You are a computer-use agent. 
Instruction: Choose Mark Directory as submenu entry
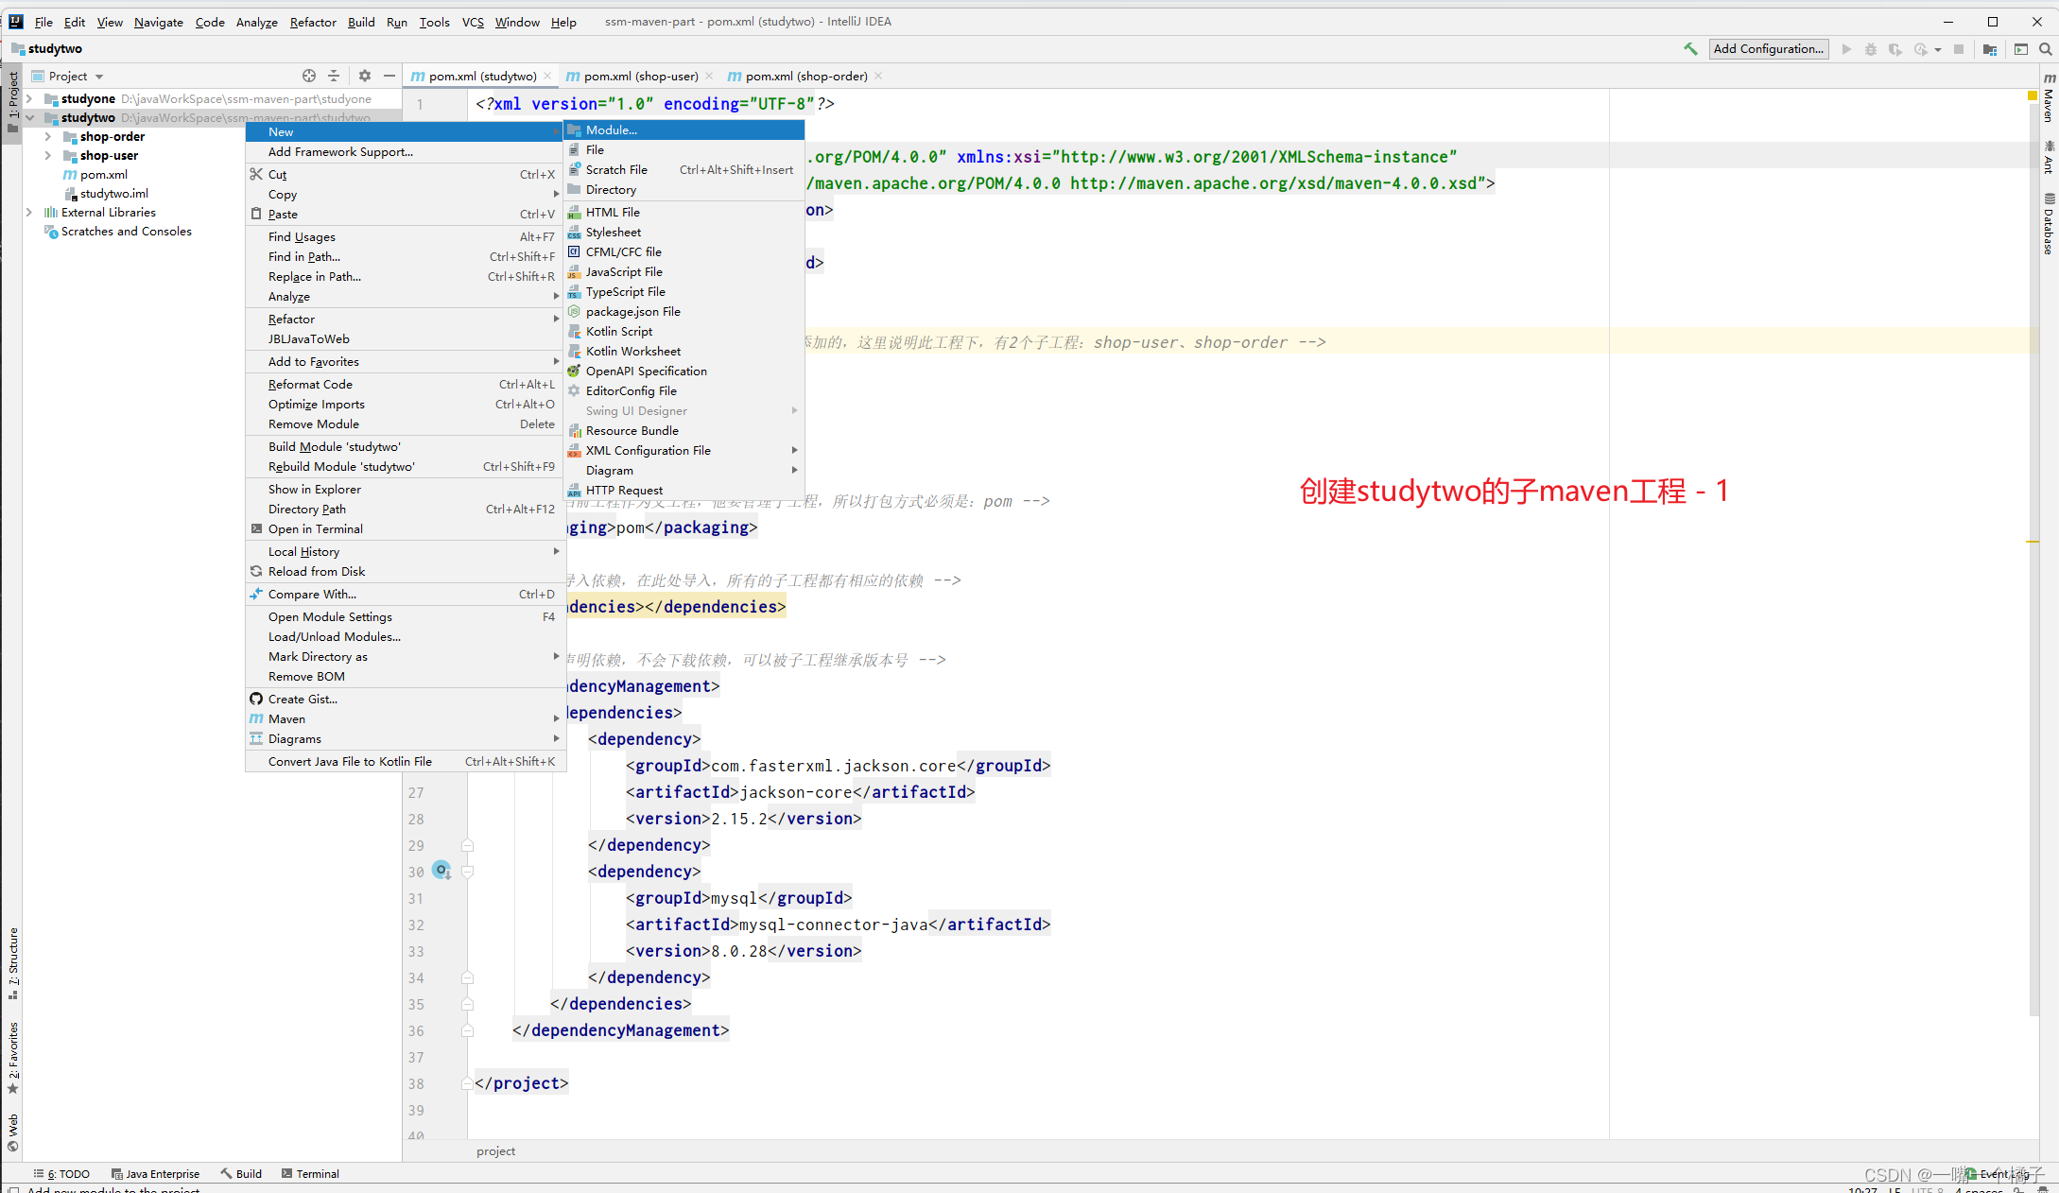(406, 656)
